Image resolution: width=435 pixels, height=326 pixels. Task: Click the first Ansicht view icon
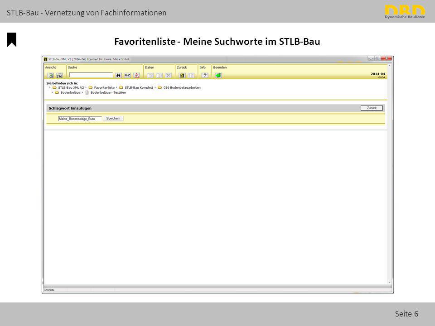click(50, 76)
